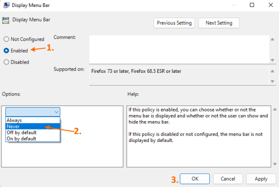Select the Disabled radio button
The image size is (279, 187).
(7, 62)
